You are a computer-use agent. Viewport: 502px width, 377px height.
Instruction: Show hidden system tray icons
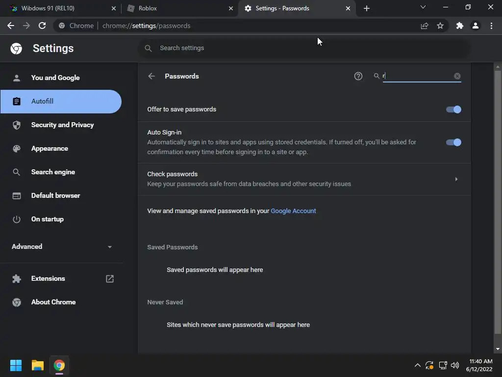pyautogui.click(x=418, y=365)
